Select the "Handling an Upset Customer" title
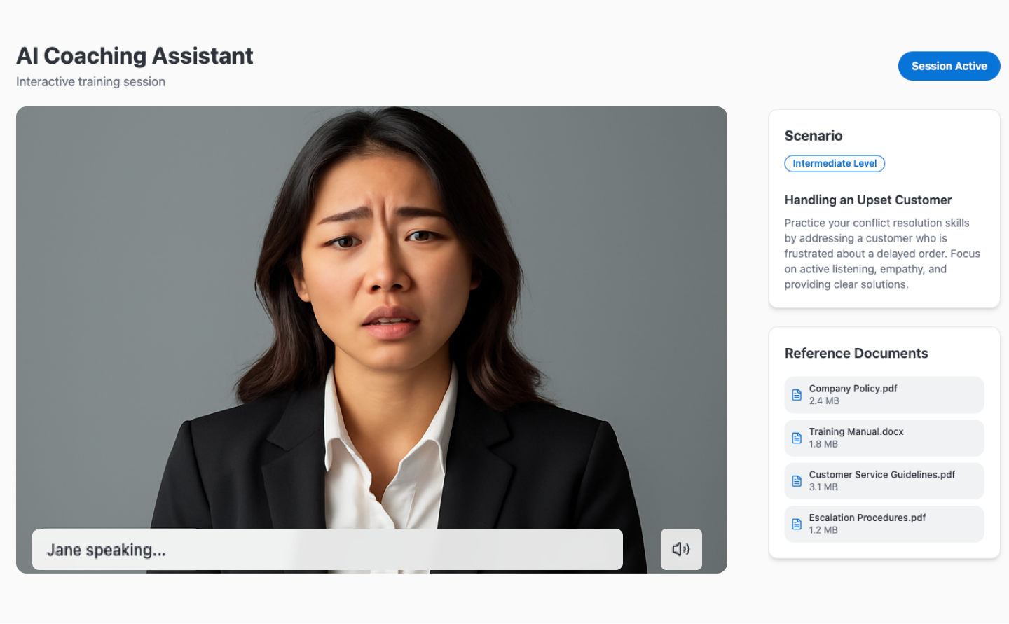Screen dimensions: 1009x624 867,200
